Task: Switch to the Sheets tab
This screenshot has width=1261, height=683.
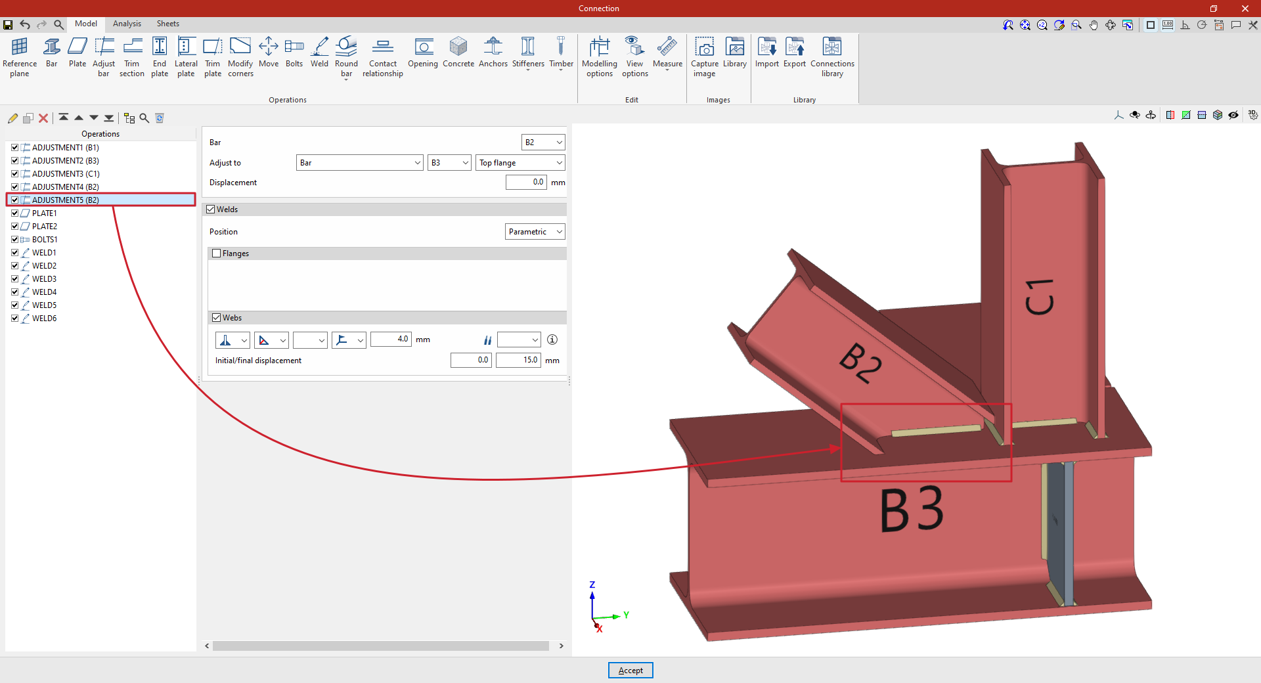Action: pyautogui.click(x=167, y=24)
